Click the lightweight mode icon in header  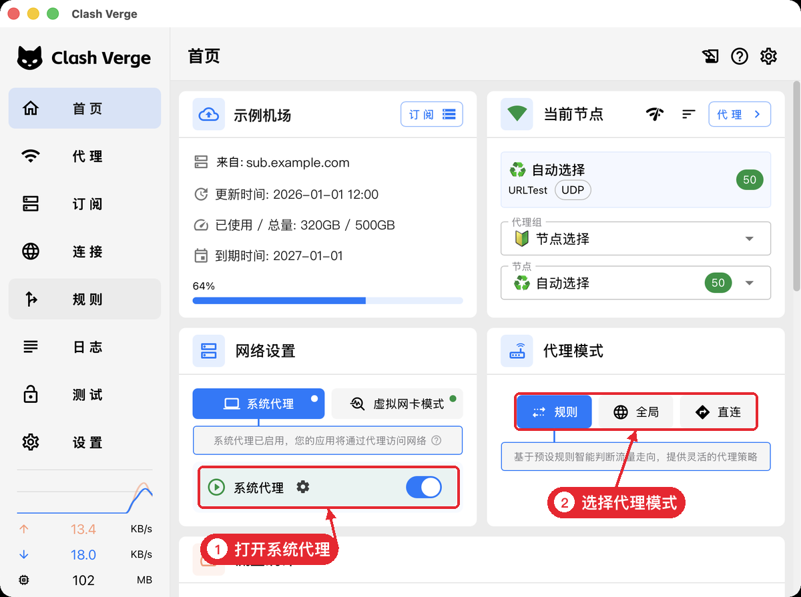click(710, 57)
